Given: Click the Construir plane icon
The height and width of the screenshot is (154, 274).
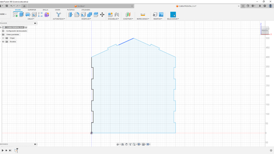Looking at the screenshot, I should coord(128,15).
